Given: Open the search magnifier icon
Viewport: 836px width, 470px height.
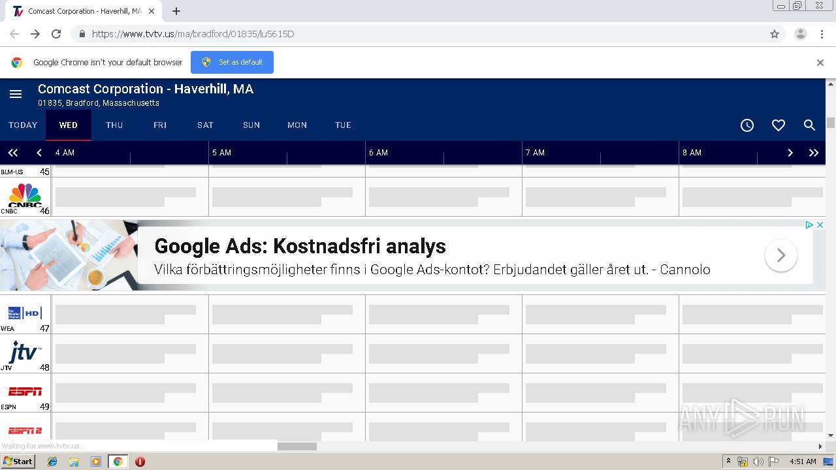Looking at the screenshot, I should pyautogui.click(x=809, y=125).
